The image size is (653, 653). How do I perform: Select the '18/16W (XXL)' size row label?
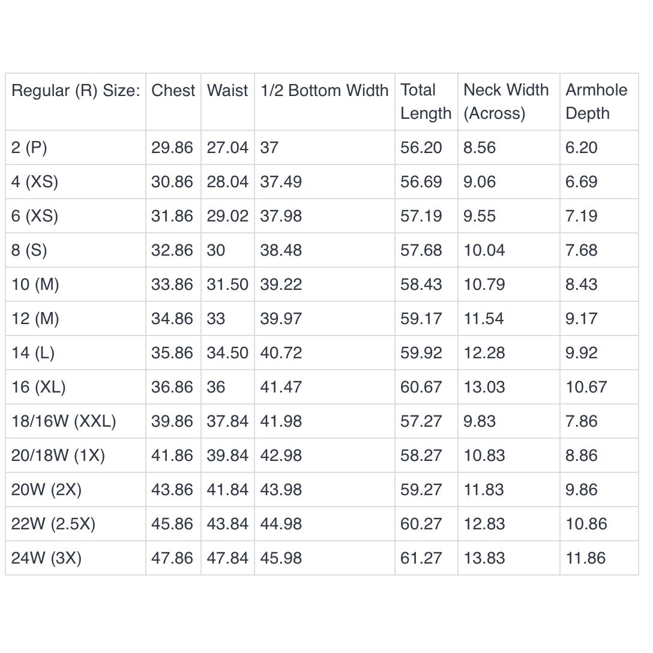(x=64, y=421)
